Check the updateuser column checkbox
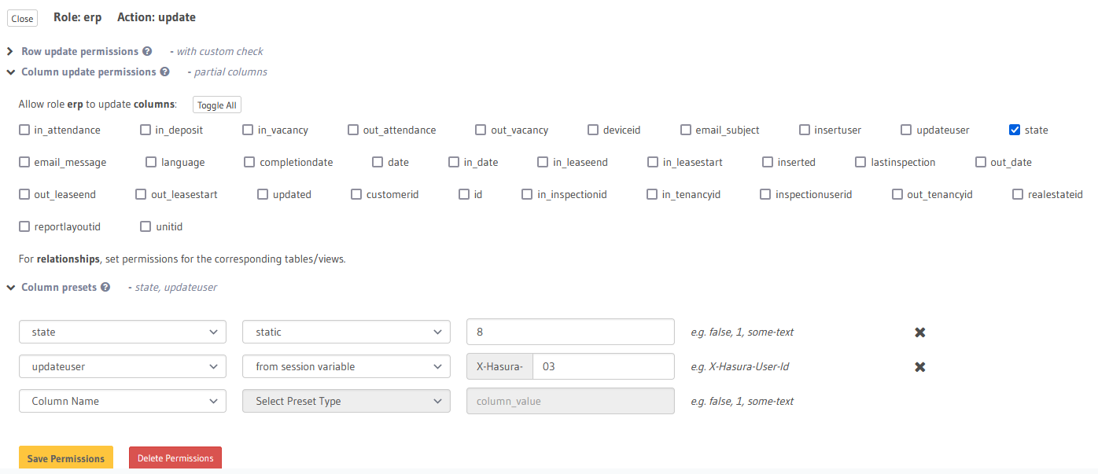The image size is (1098, 474). pos(906,130)
